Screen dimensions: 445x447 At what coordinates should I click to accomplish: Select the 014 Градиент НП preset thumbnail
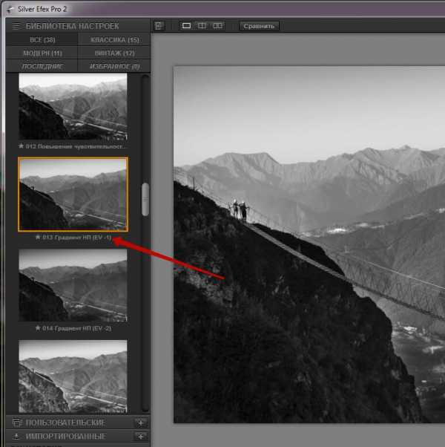point(73,284)
